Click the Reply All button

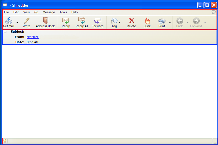[82, 22]
